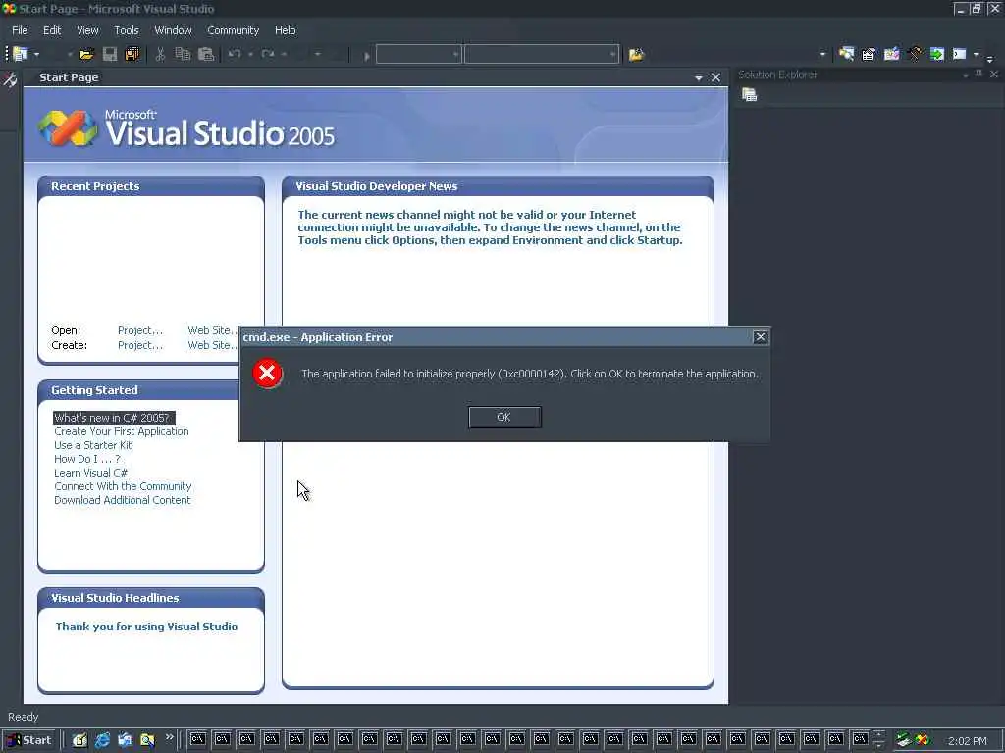Click the Save All toolbar icon
Screen dimensions: 1005x753
click(132, 55)
